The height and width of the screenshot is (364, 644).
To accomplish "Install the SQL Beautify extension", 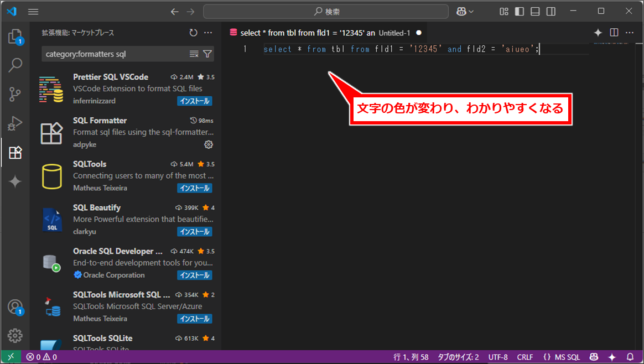I will [x=195, y=232].
